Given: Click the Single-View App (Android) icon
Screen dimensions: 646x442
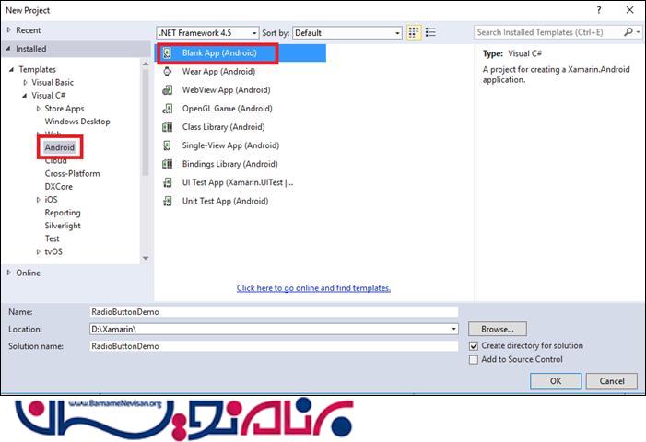Looking at the screenshot, I should pyautogui.click(x=168, y=145).
